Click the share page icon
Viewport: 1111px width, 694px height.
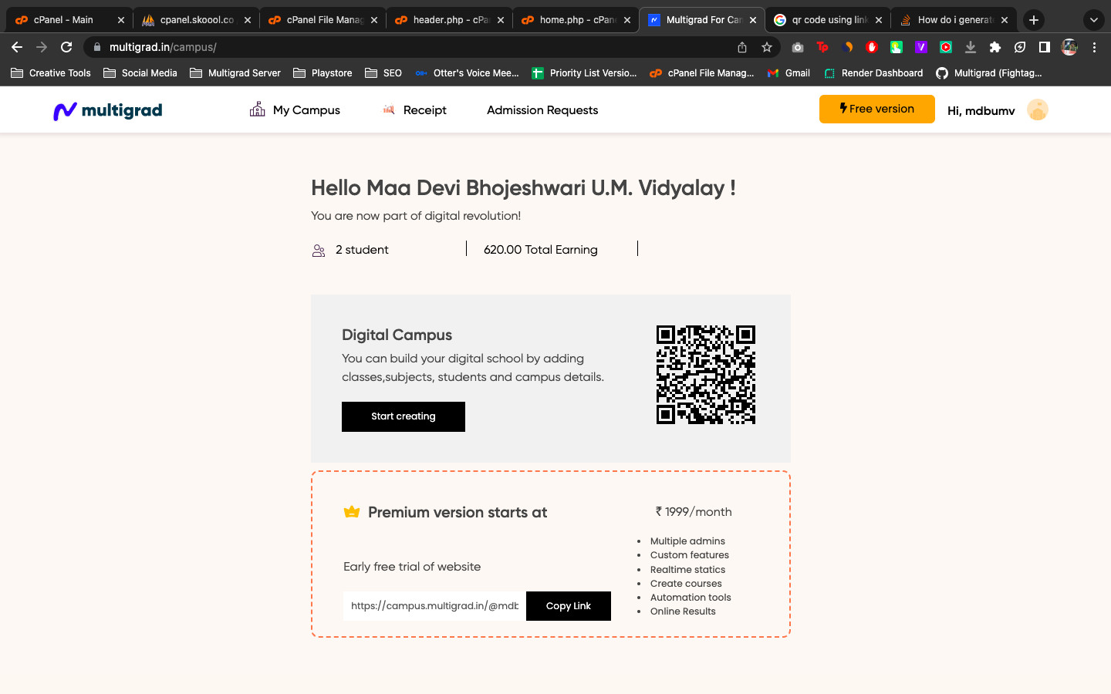742,47
